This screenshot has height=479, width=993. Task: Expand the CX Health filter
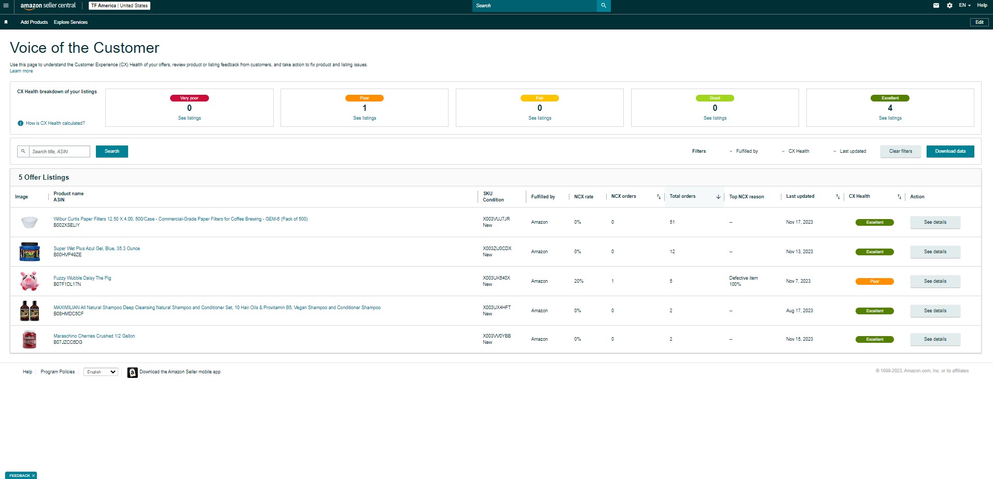pyautogui.click(x=795, y=151)
